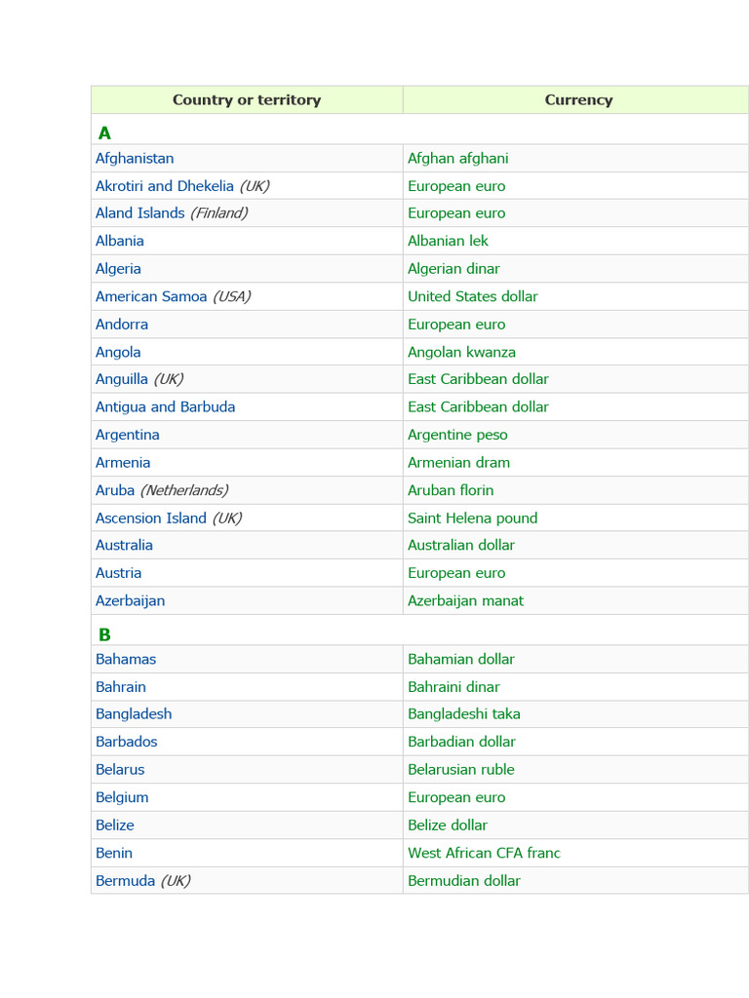
Task: Open the Aland Islands link
Action: tap(140, 213)
